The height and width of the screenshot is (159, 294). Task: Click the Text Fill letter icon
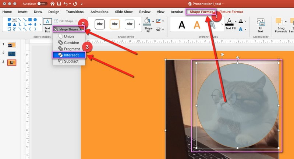[x=229, y=22]
